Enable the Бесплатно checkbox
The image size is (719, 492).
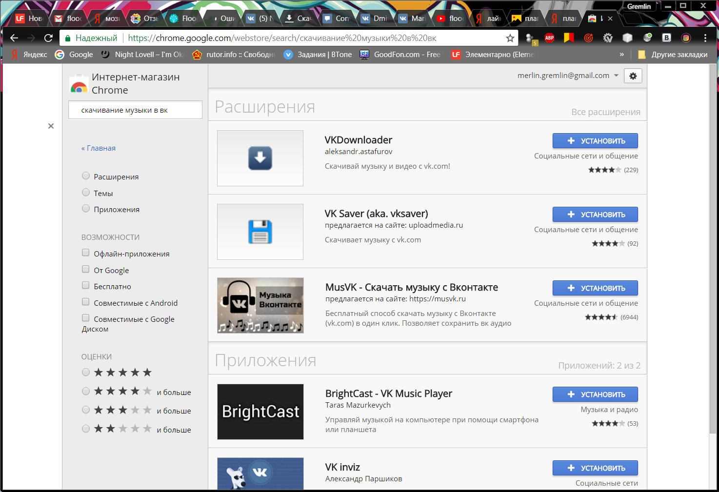(85, 285)
